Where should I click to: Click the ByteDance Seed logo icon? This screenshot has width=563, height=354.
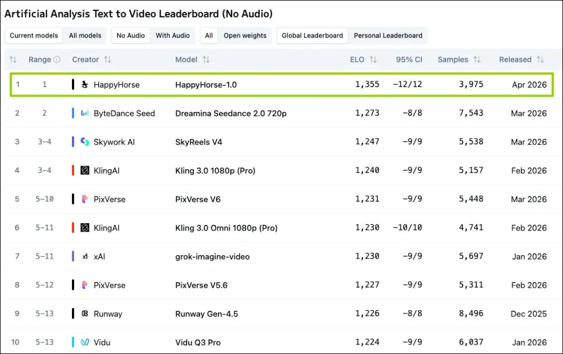click(x=85, y=114)
